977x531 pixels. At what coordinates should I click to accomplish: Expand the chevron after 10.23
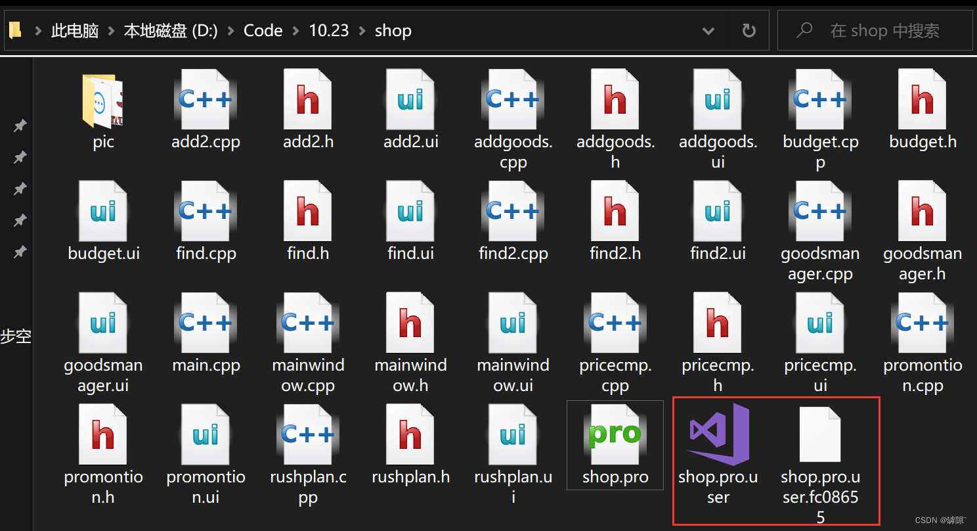(362, 31)
